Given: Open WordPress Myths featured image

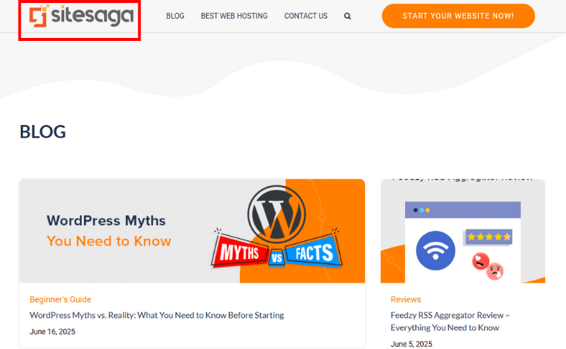Looking at the screenshot, I should pyautogui.click(x=192, y=231).
